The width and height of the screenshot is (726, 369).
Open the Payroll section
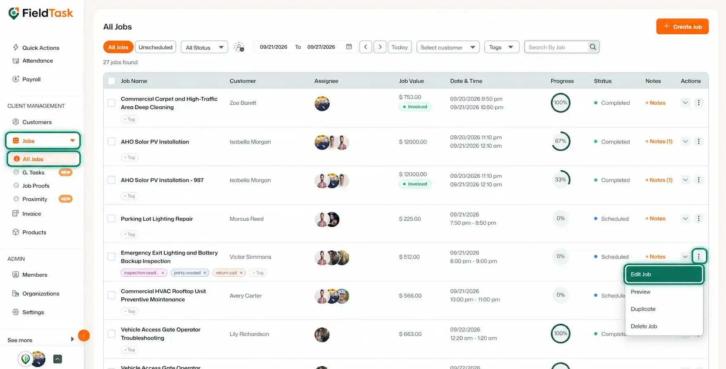pos(27,79)
